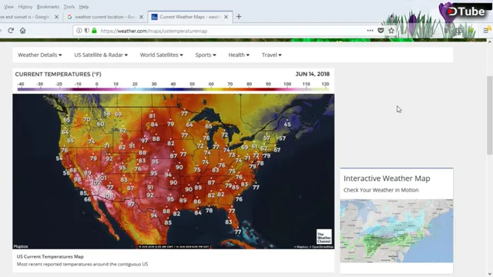The image size is (493, 277).
Task: Open the page actions three-dots menu
Action: pos(370,31)
